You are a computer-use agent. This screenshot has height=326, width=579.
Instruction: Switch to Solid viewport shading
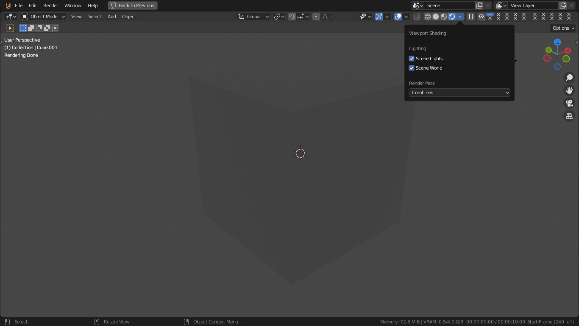click(x=436, y=17)
